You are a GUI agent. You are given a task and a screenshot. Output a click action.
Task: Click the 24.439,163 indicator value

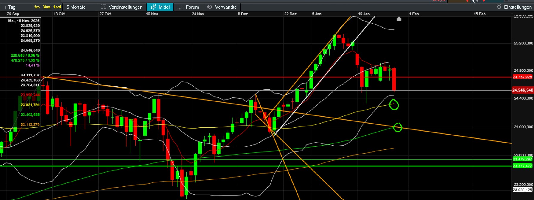[30, 80]
